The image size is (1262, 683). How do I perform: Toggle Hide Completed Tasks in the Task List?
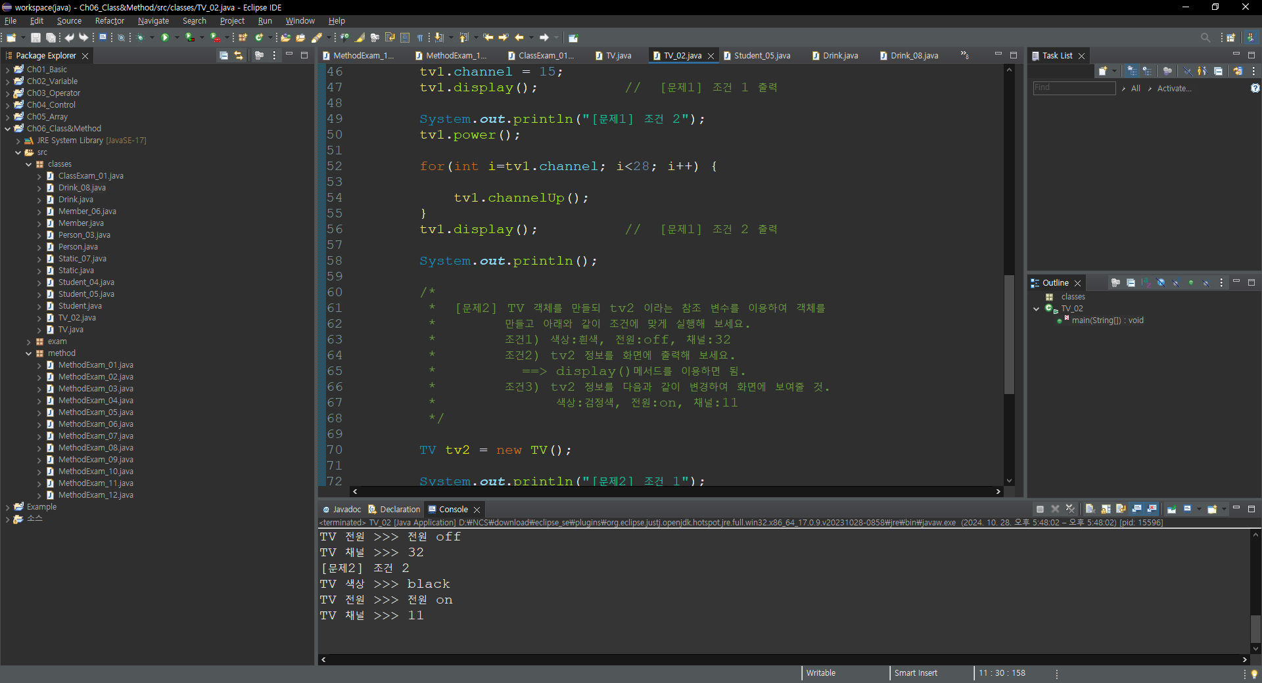pos(1188,71)
